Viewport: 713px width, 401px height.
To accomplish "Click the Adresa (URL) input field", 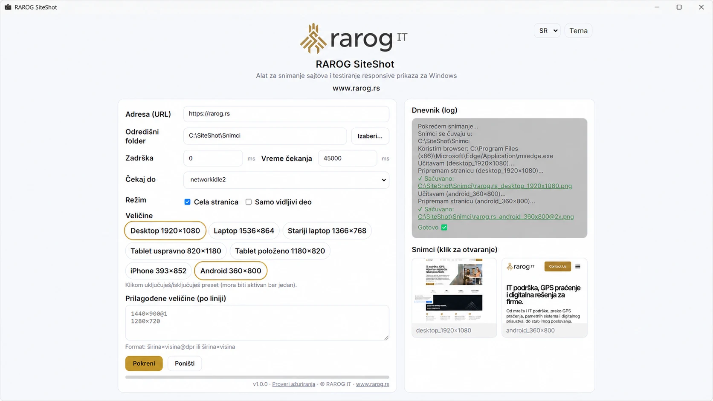I will [286, 114].
